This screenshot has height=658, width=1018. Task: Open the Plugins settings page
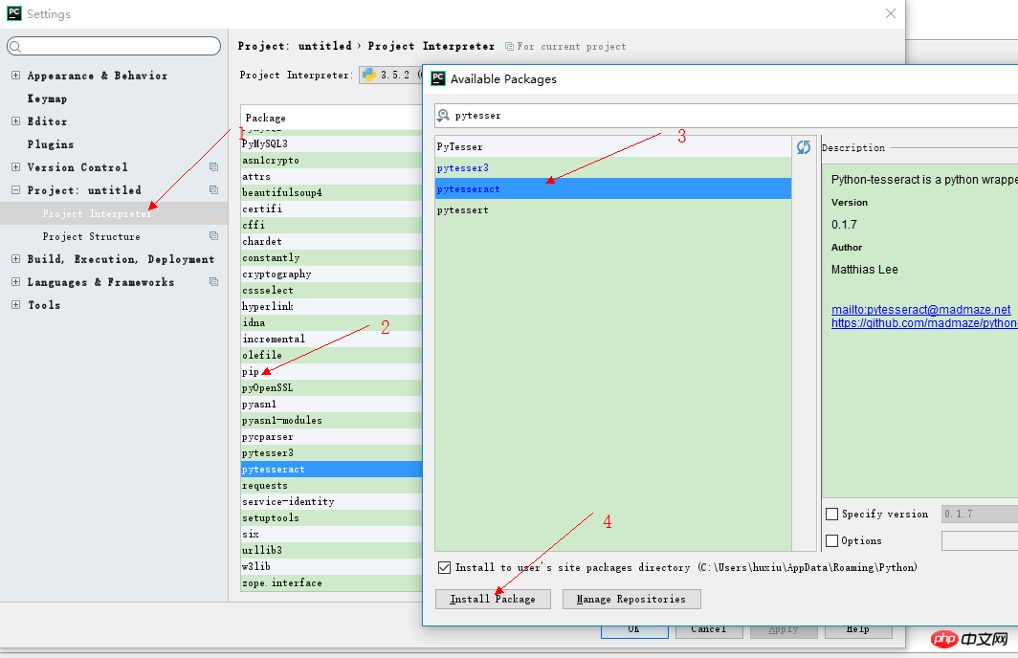51,144
